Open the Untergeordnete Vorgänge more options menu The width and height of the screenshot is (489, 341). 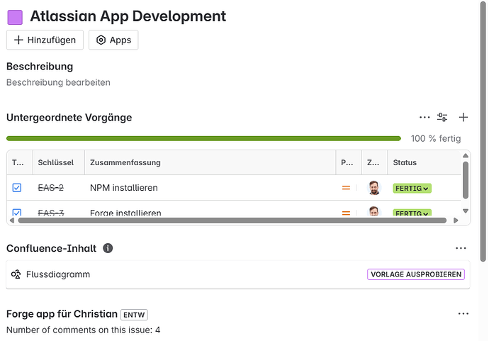pyautogui.click(x=425, y=117)
